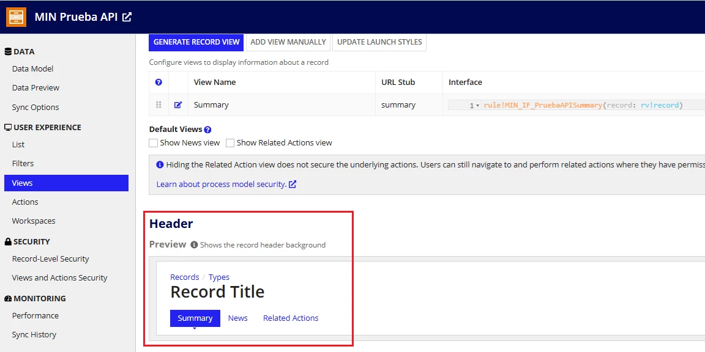The image size is (705, 352).
Task: Click Preview info icon
Action: [194, 244]
